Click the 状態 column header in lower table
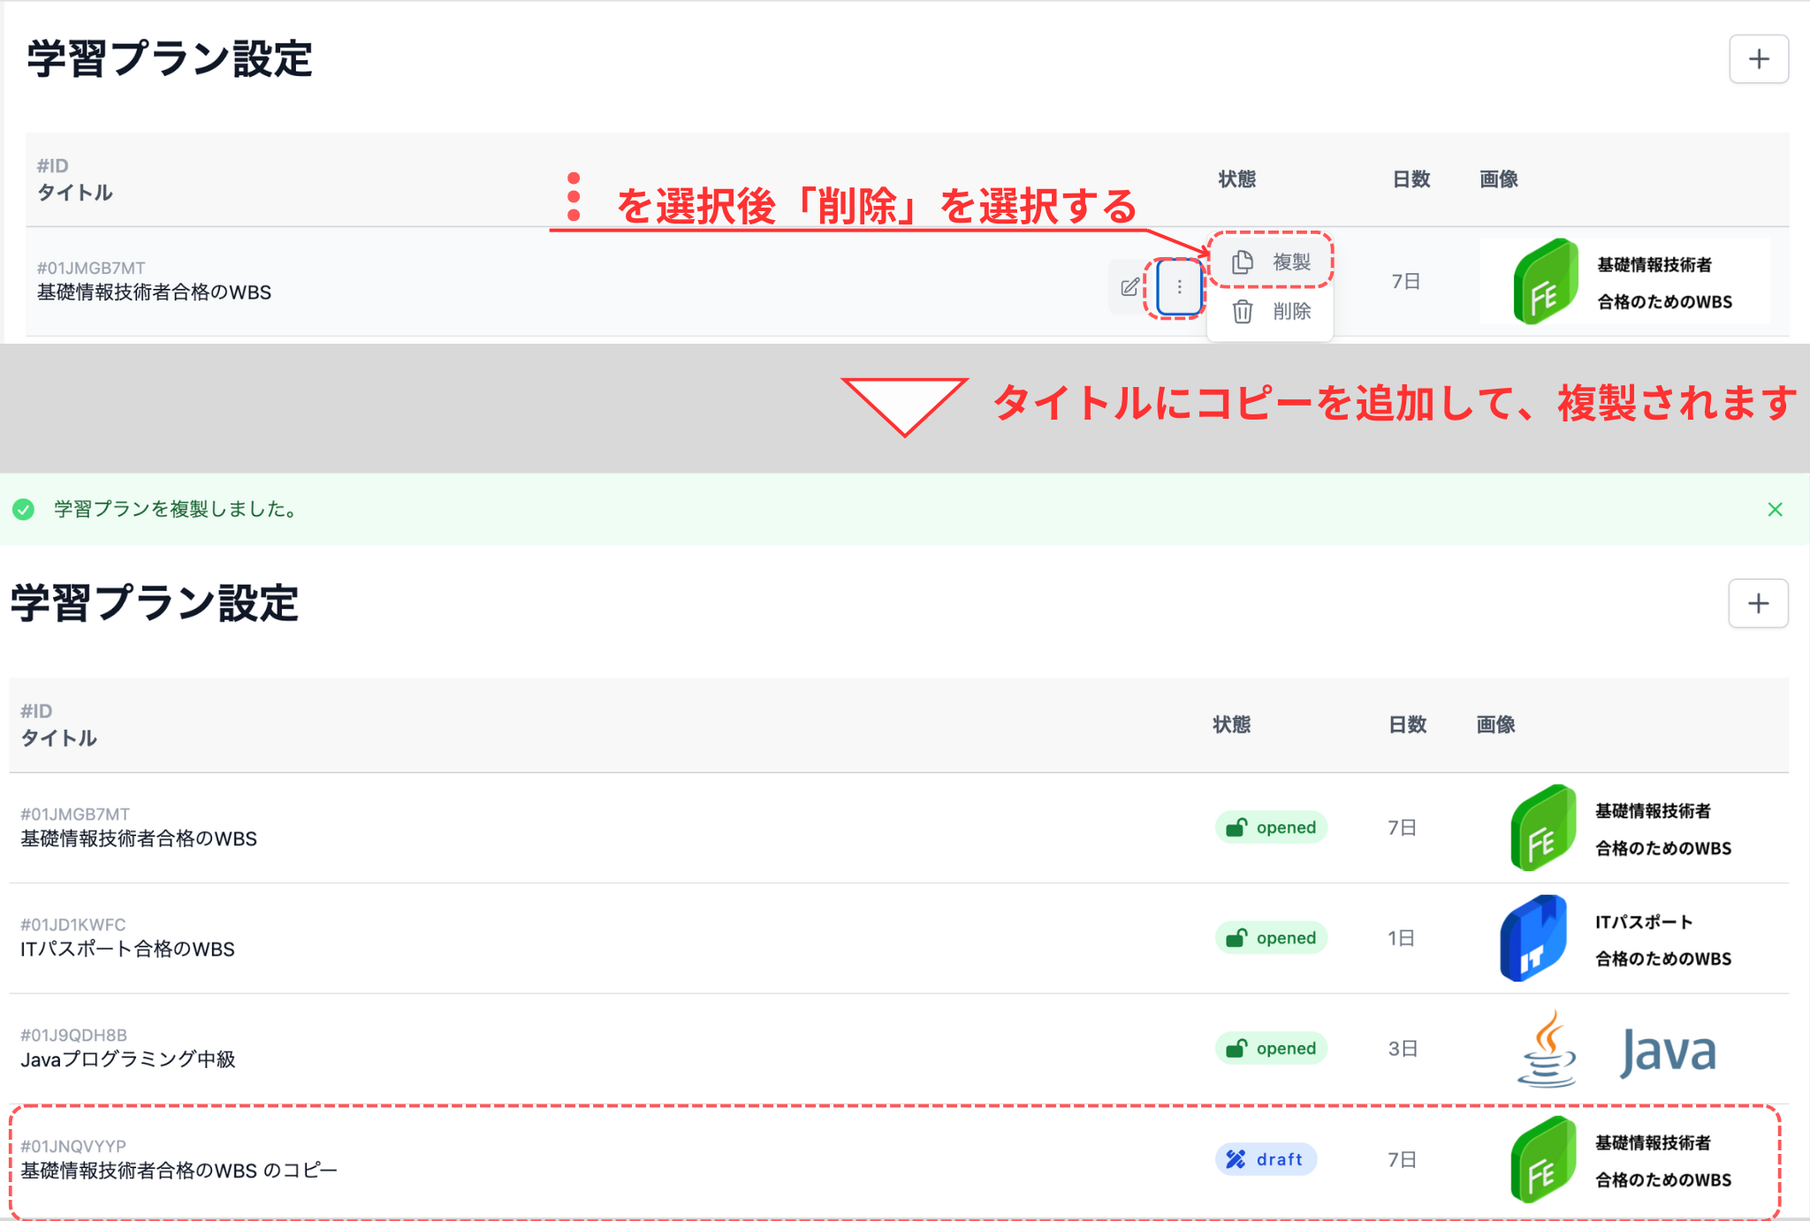 (x=1231, y=724)
